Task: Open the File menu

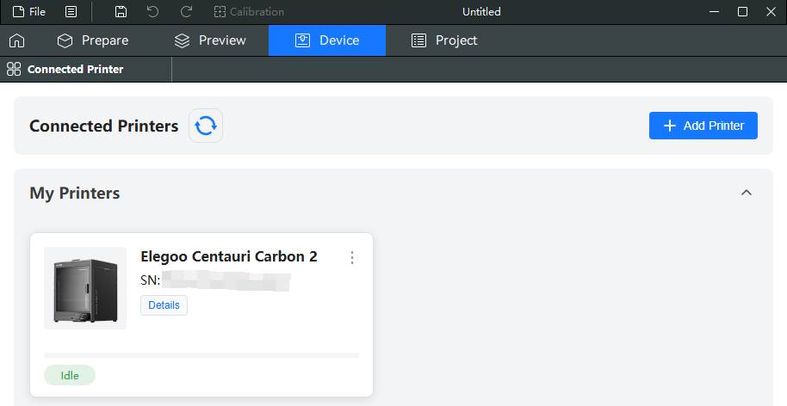Action: [x=29, y=11]
